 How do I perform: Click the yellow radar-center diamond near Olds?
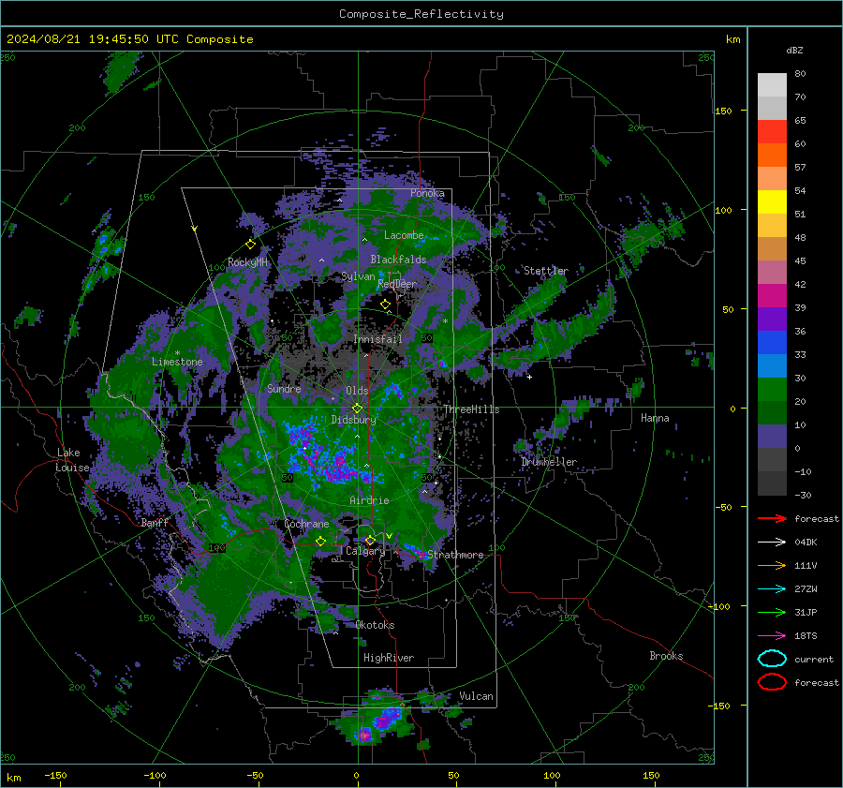[357, 409]
